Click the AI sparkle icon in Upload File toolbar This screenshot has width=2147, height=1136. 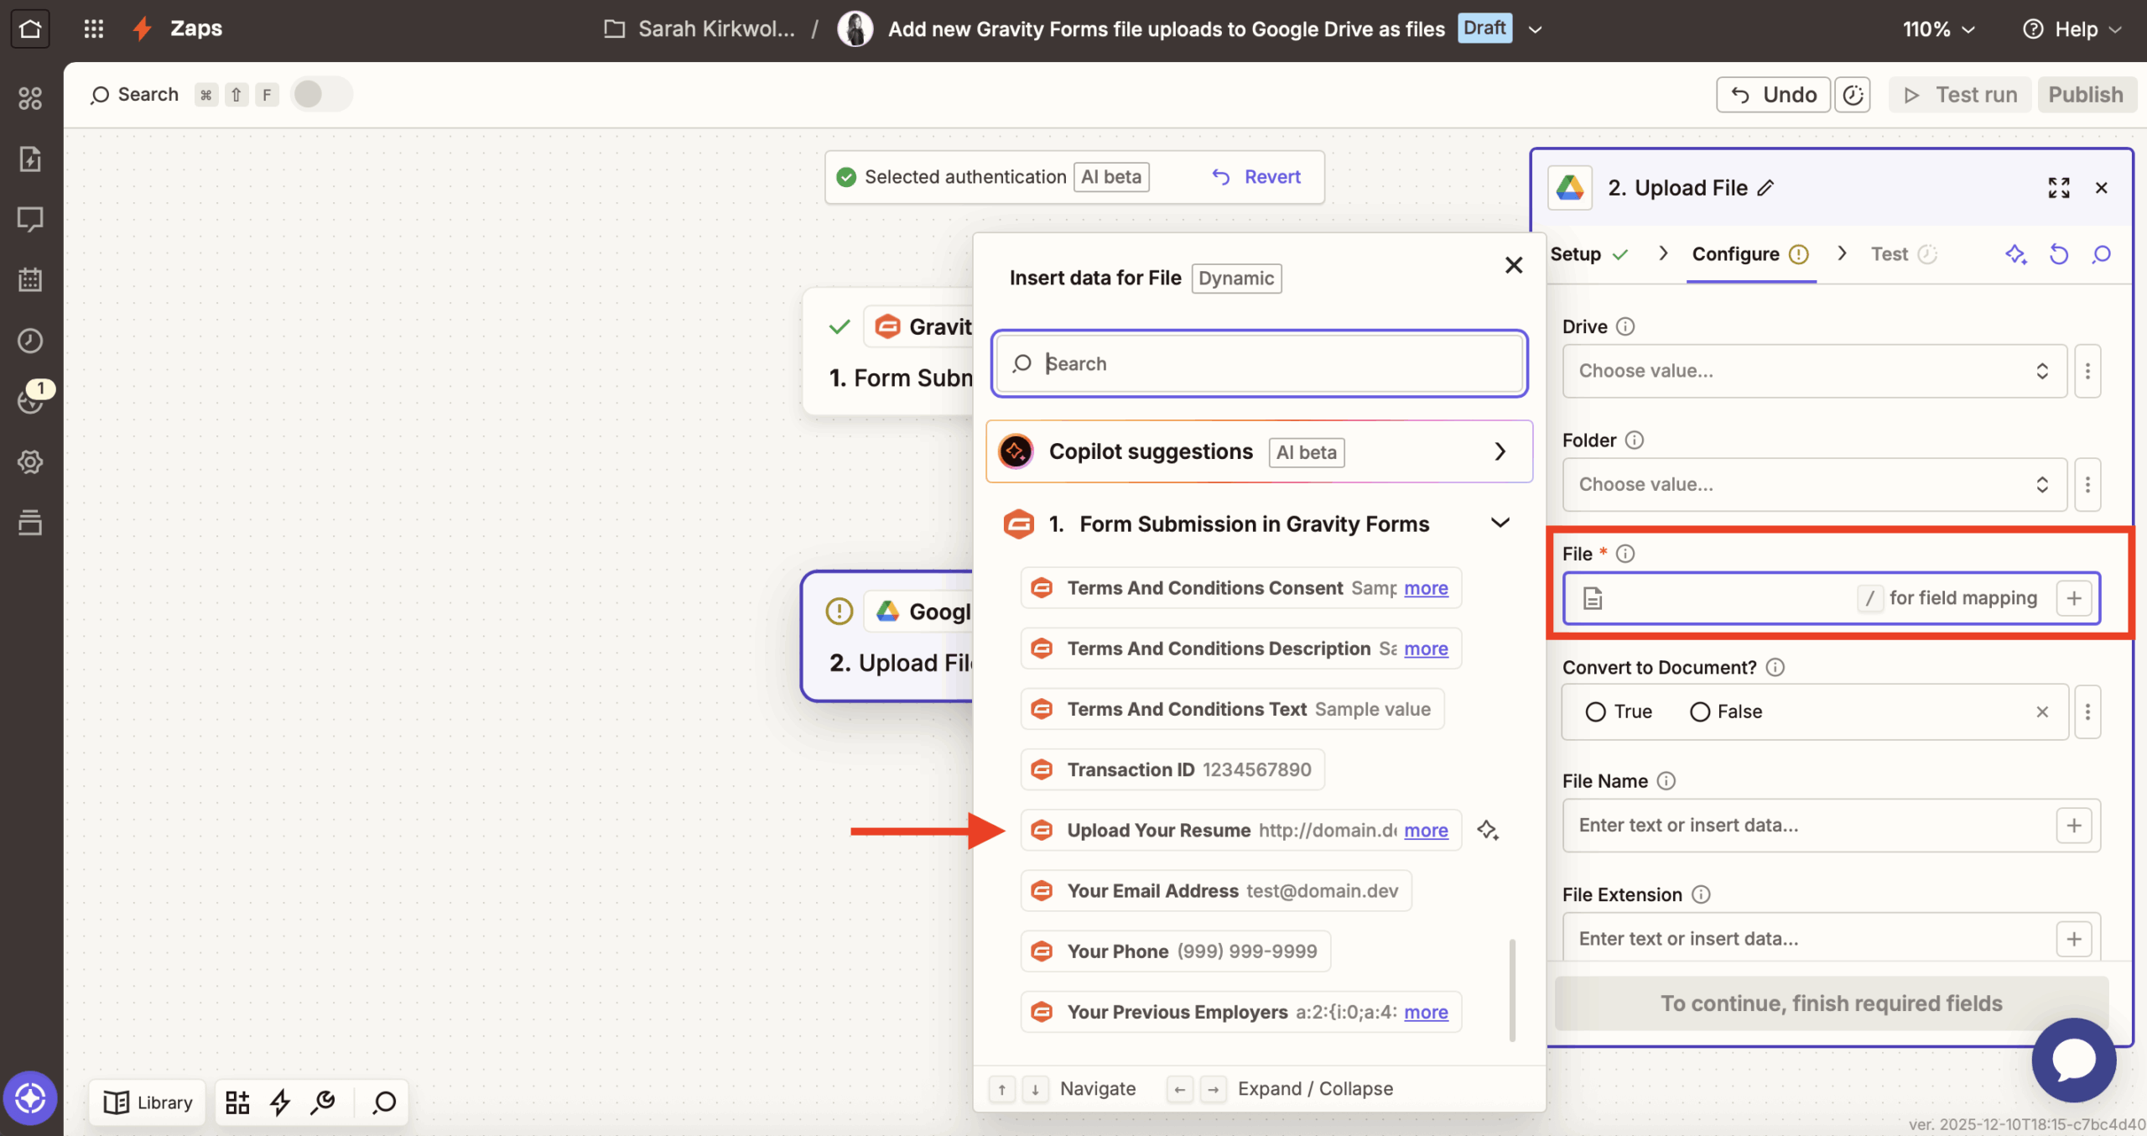2017,253
